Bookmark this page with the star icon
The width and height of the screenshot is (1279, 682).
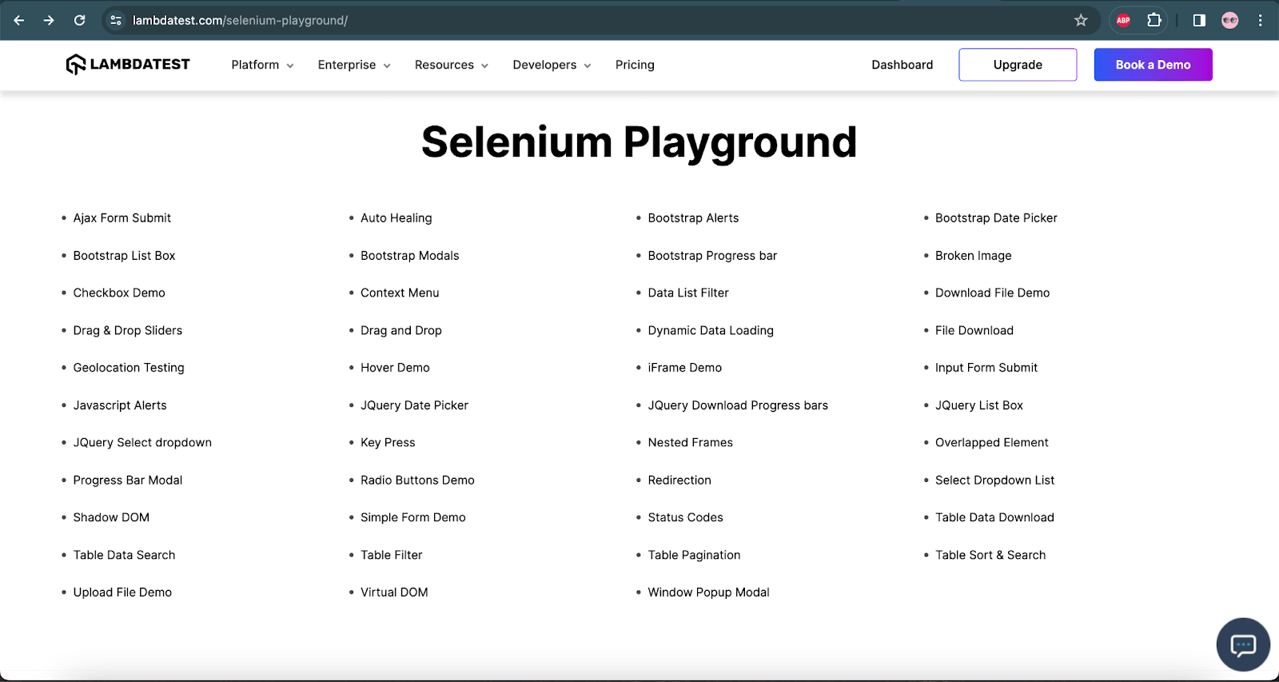1081,20
